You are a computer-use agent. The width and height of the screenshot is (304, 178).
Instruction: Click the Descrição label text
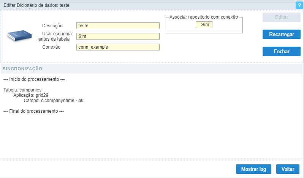point(52,26)
